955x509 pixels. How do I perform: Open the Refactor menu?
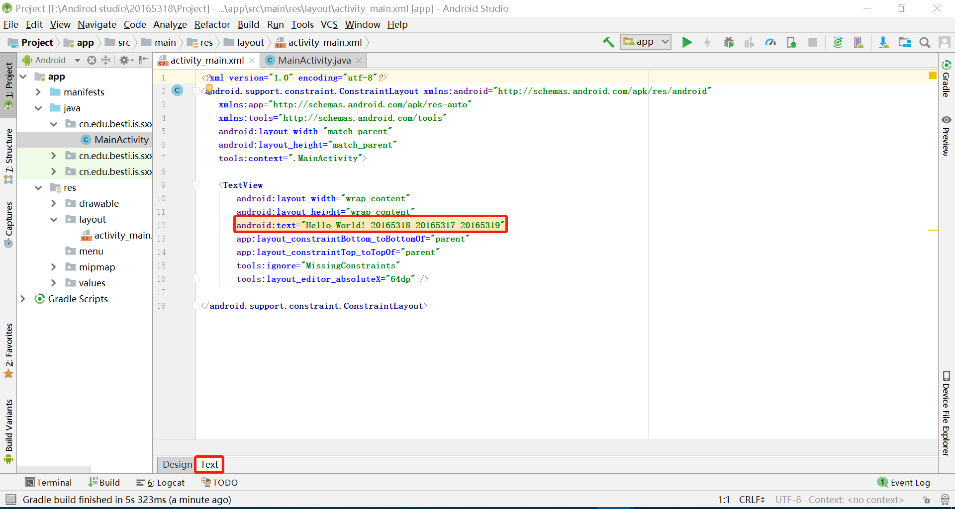tap(212, 24)
